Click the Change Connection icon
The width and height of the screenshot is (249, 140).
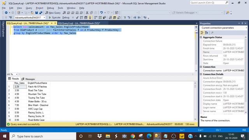pyautogui.click(x=11, y=17)
